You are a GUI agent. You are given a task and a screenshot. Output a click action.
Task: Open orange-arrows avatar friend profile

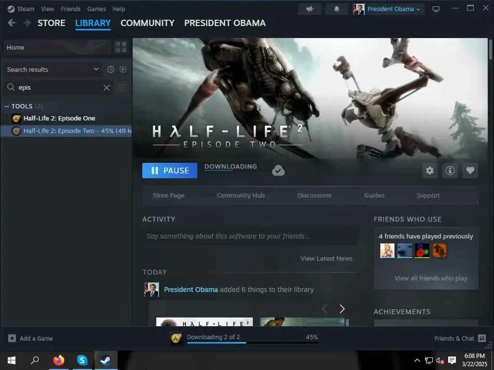439,251
